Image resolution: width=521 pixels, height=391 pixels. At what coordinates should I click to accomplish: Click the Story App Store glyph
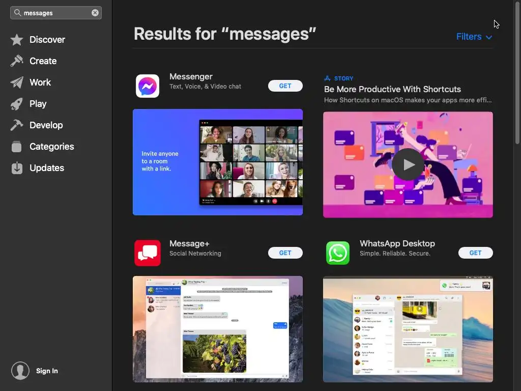327,78
